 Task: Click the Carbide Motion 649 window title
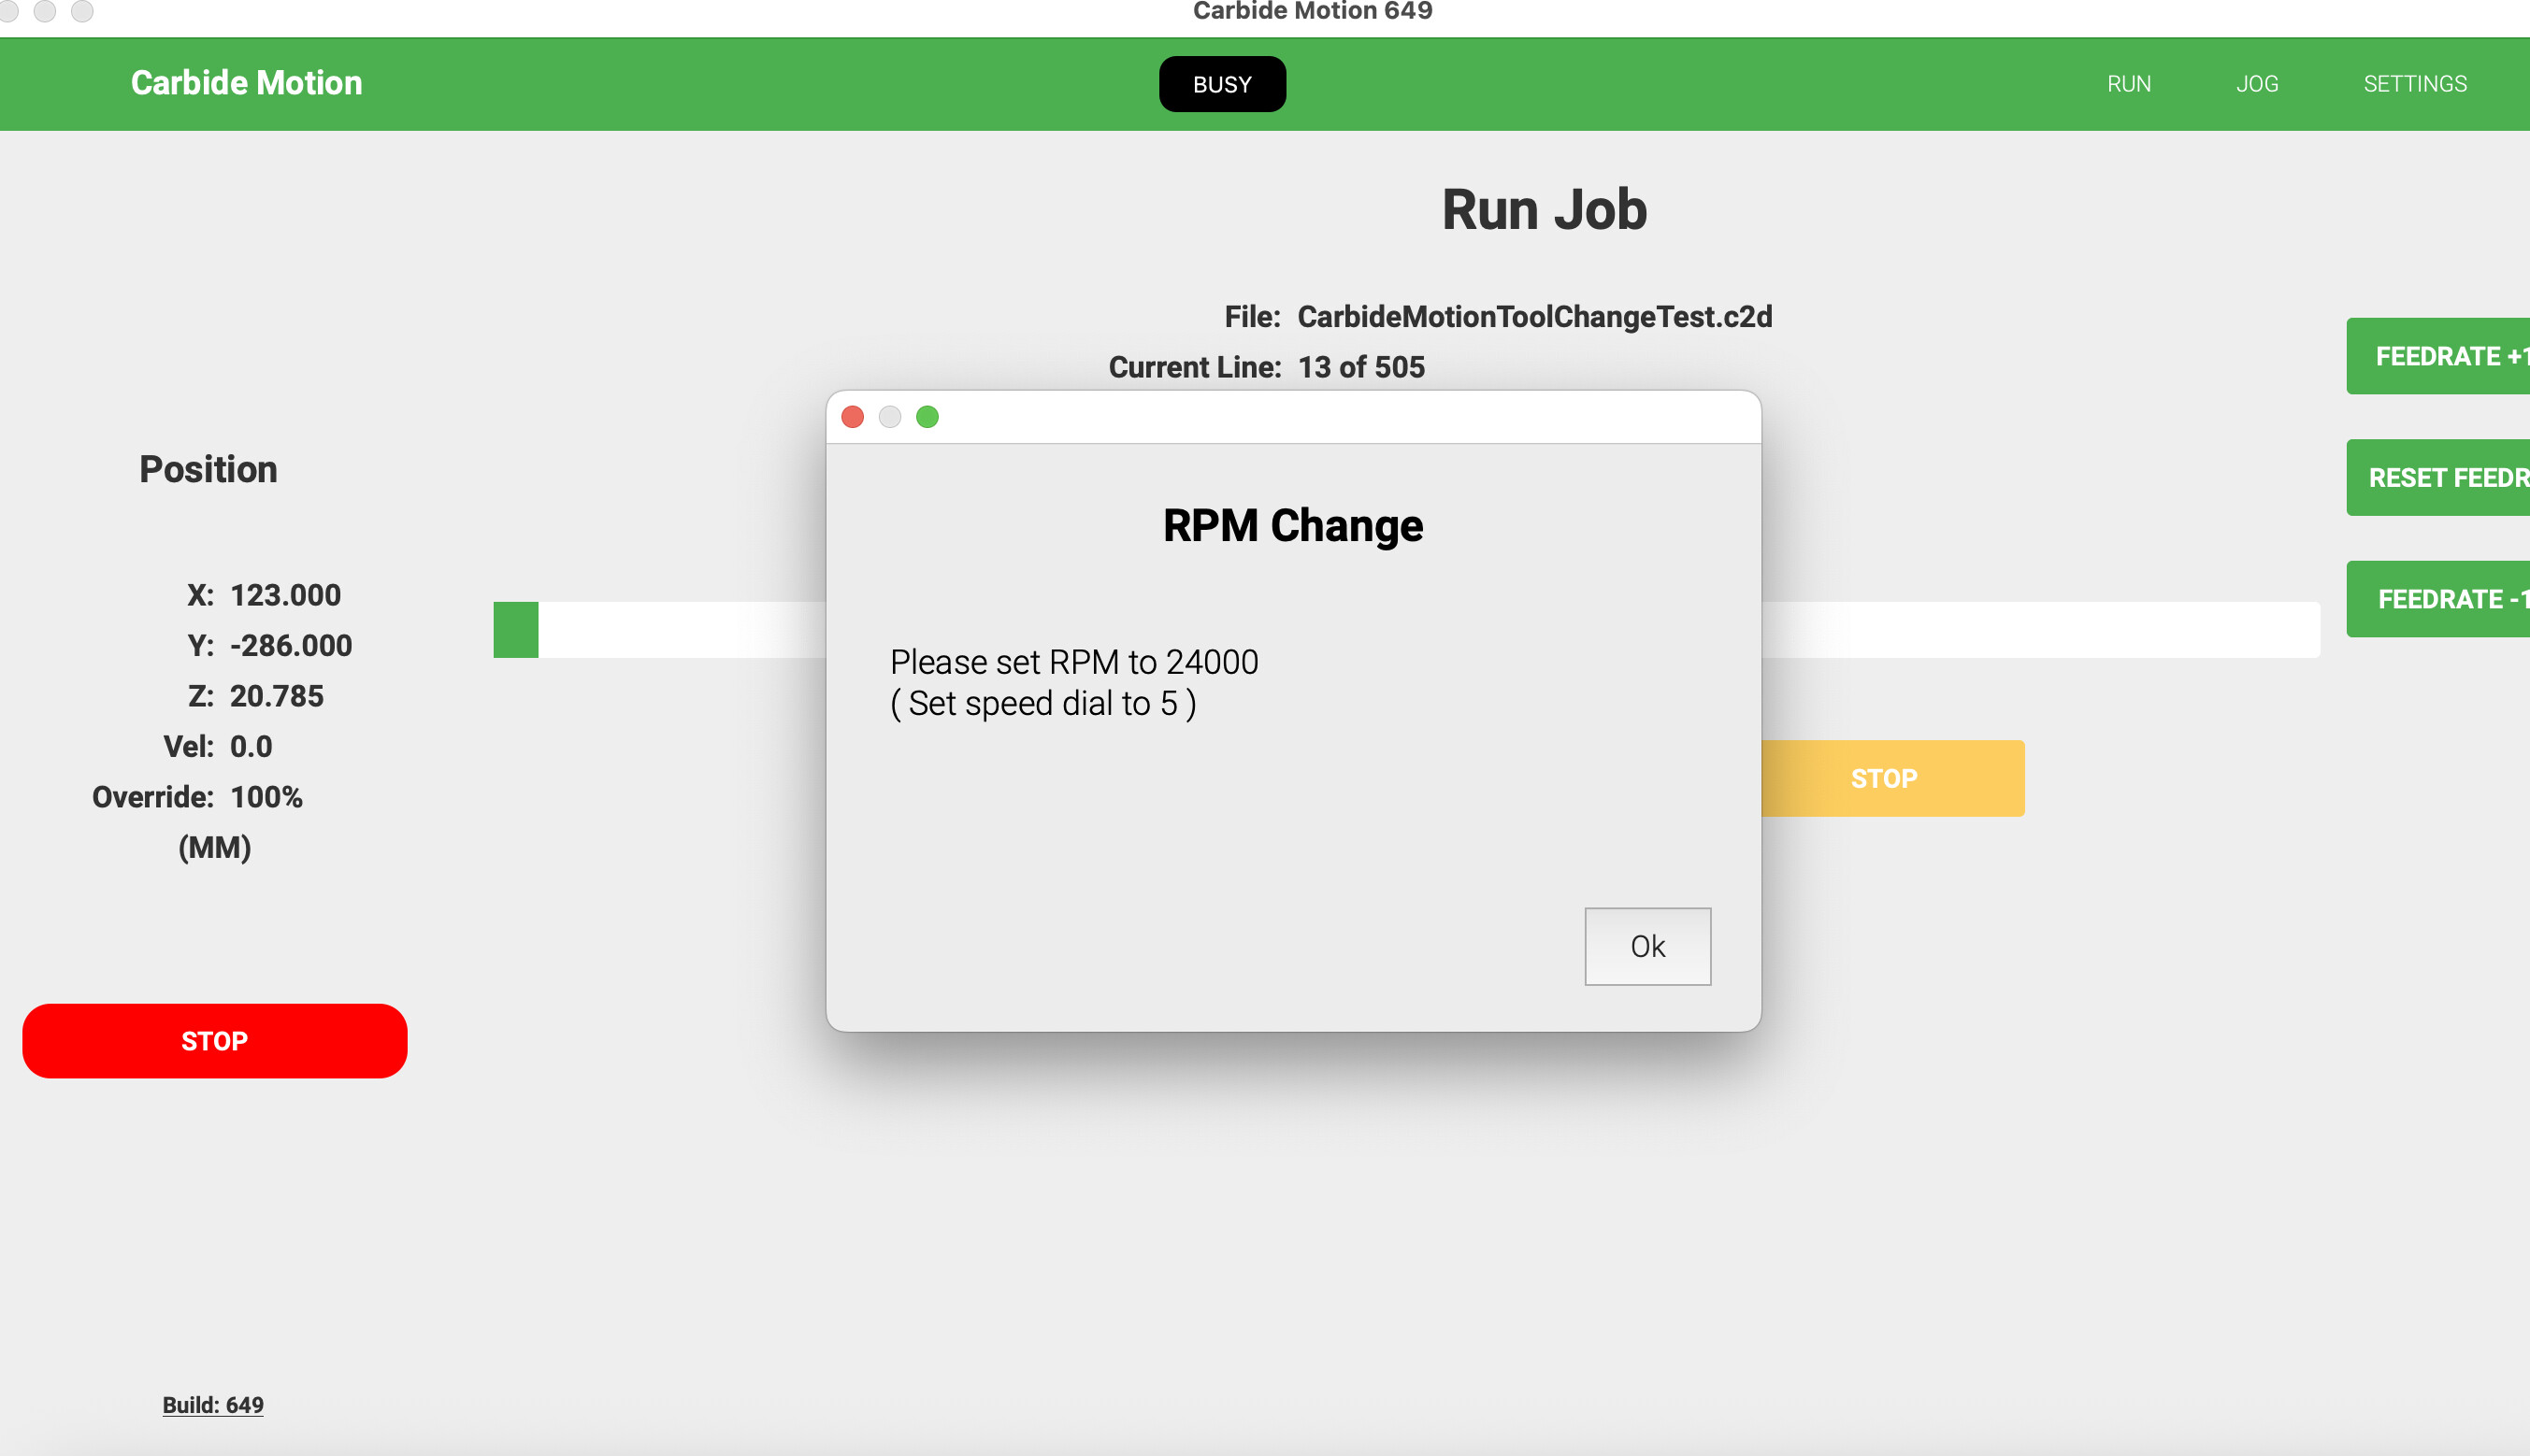[1313, 11]
